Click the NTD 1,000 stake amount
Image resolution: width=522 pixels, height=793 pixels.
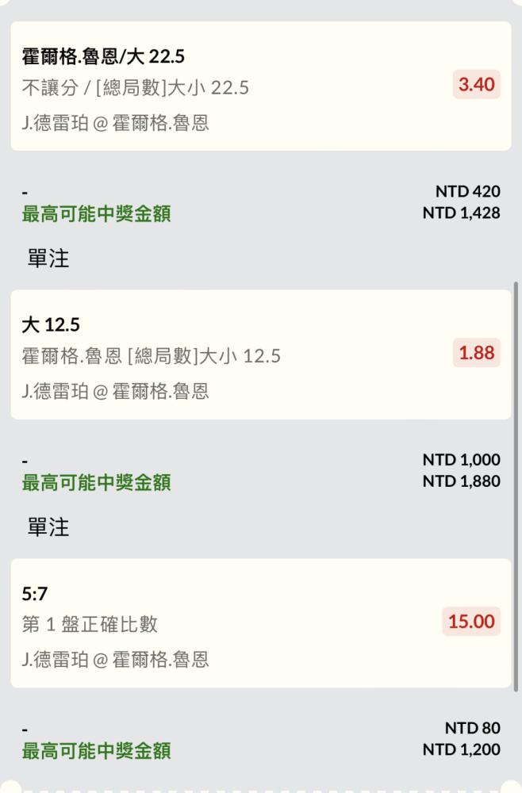[x=461, y=460]
